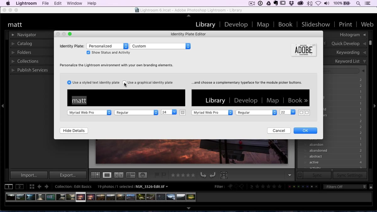The height and width of the screenshot is (212, 377).
Task: Switch to the Print module
Action: (x=345, y=24)
